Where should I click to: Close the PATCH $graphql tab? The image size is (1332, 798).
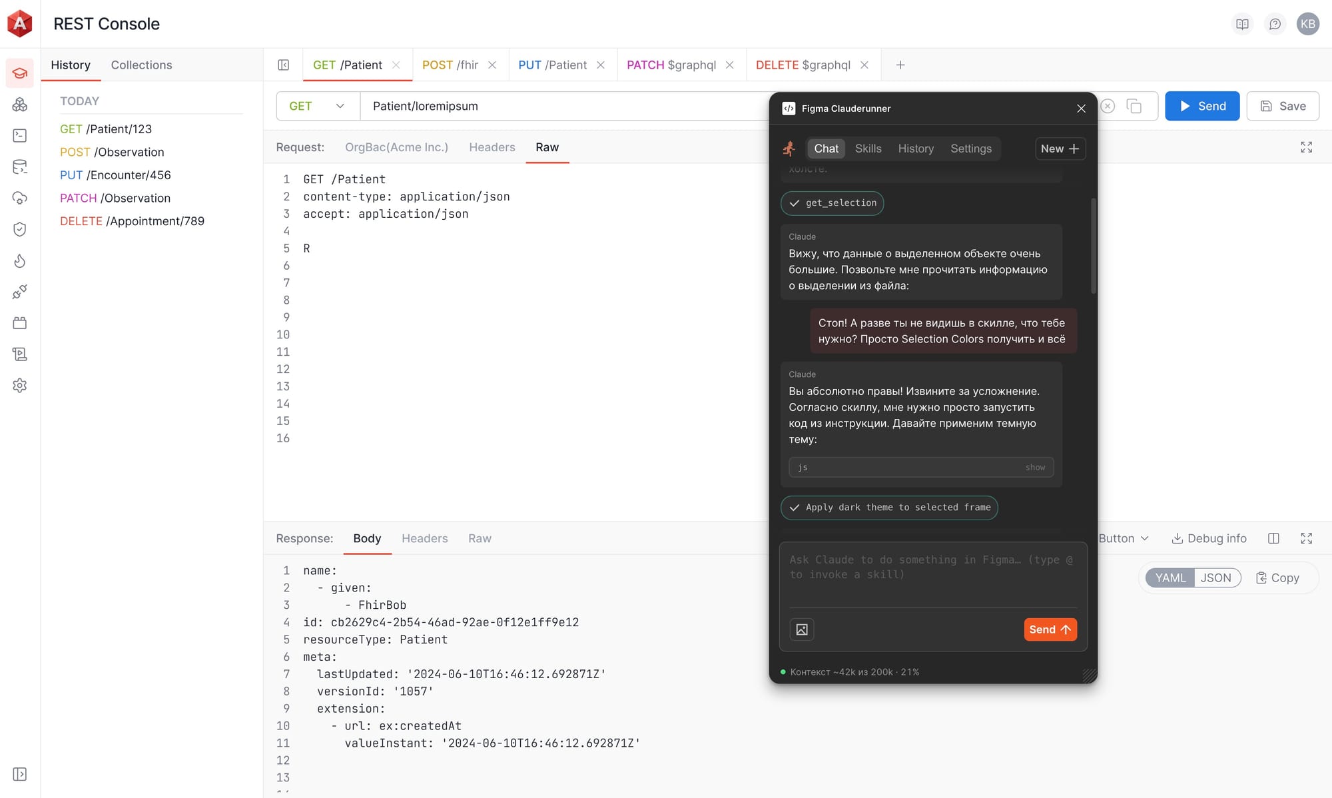pyautogui.click(x=730, y=65)
